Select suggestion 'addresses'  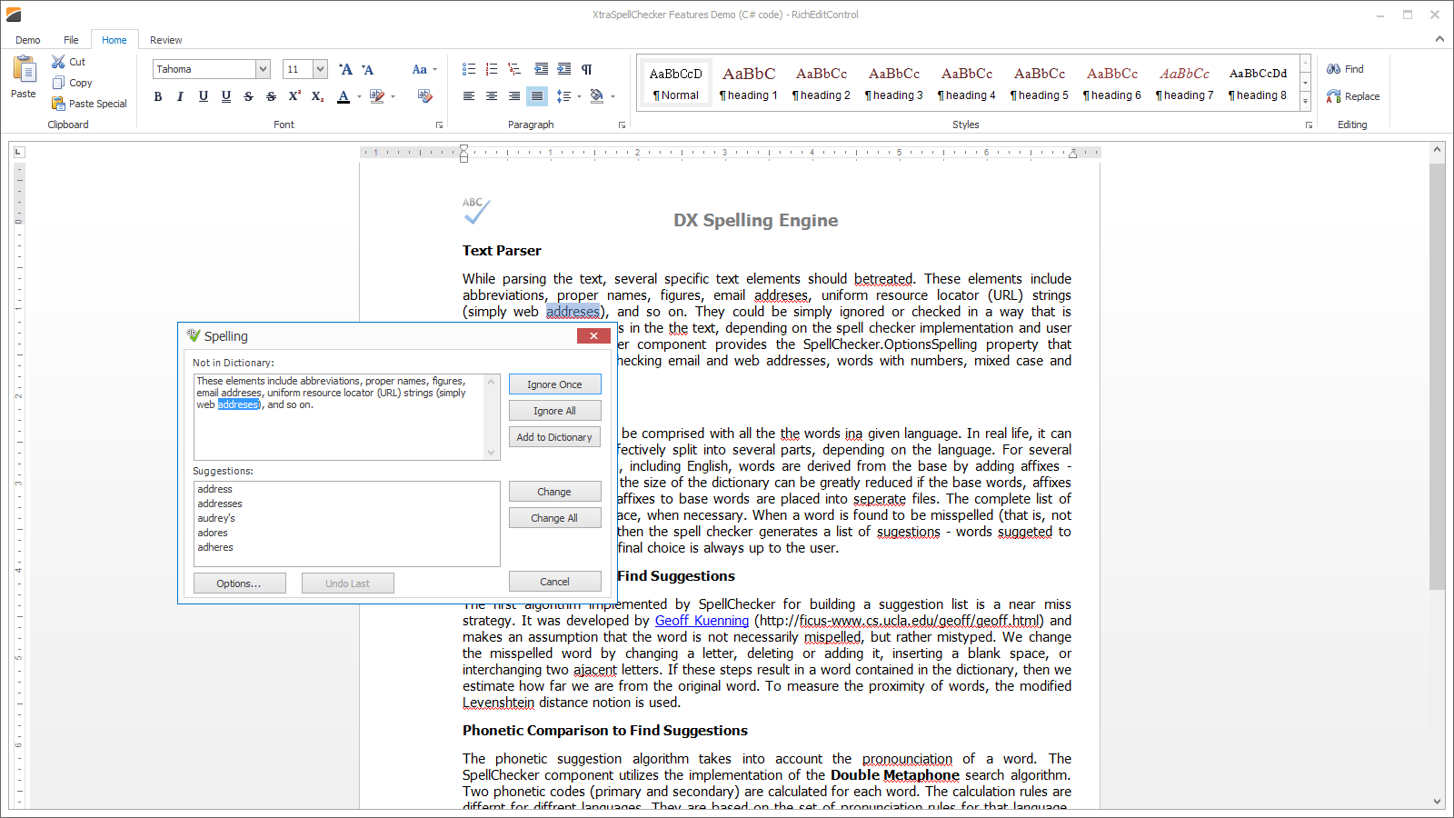pos(220,504)
